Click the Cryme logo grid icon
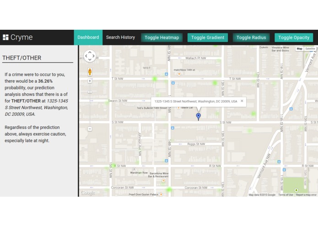Screen dimensions: 318x226 click(x=5, y=38)
